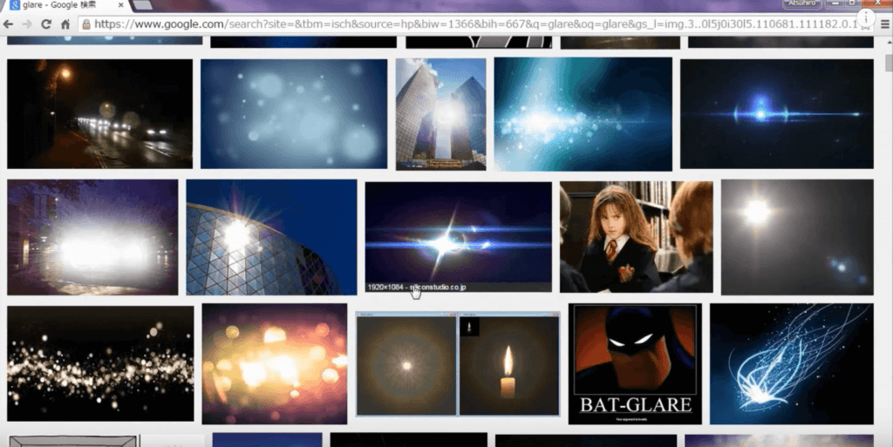
Task: Click the padlock icon in address bar
Action: coord(85,24)
